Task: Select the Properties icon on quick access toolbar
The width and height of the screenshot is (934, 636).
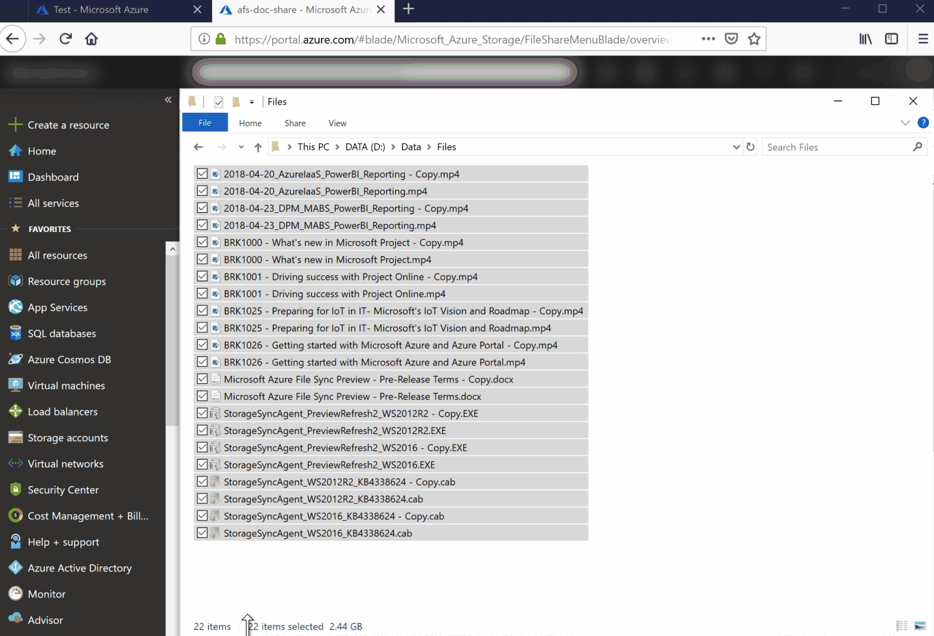Action: coord(218,102)
